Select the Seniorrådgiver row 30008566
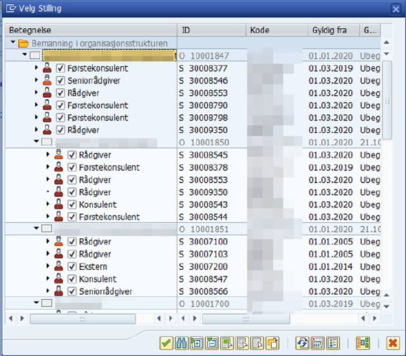 tap(193, 291)
